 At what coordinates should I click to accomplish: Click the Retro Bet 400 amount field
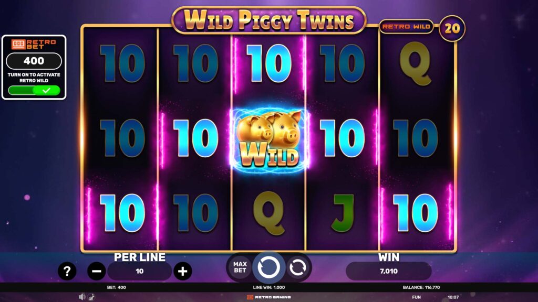tap(34, 61)
